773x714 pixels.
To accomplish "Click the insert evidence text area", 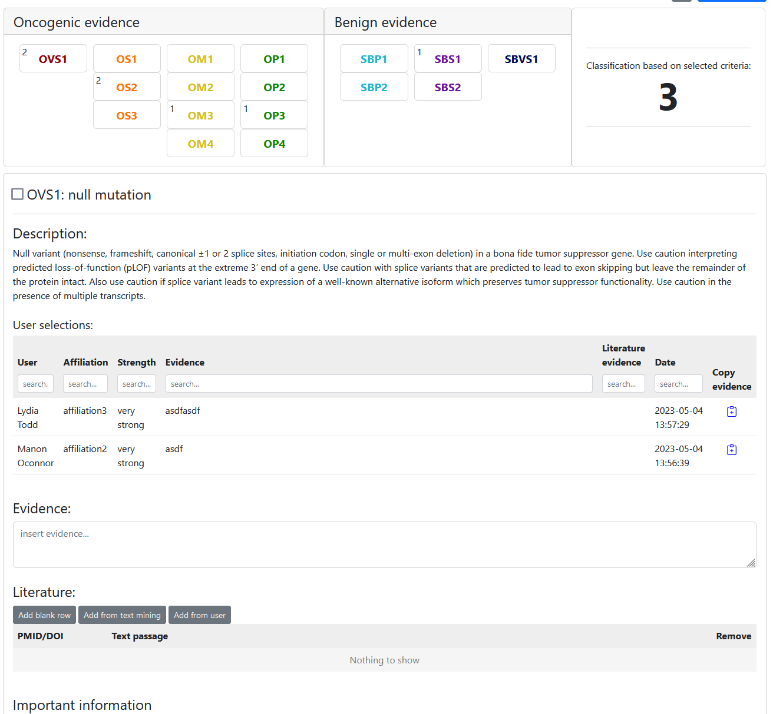I will click(384, 544).
